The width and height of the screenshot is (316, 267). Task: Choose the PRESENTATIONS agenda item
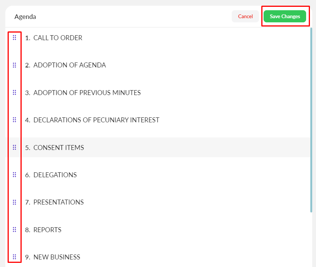(x=58, y=202)
